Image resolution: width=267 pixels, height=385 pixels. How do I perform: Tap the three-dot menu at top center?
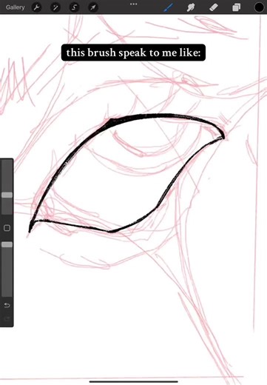(133, 4)
